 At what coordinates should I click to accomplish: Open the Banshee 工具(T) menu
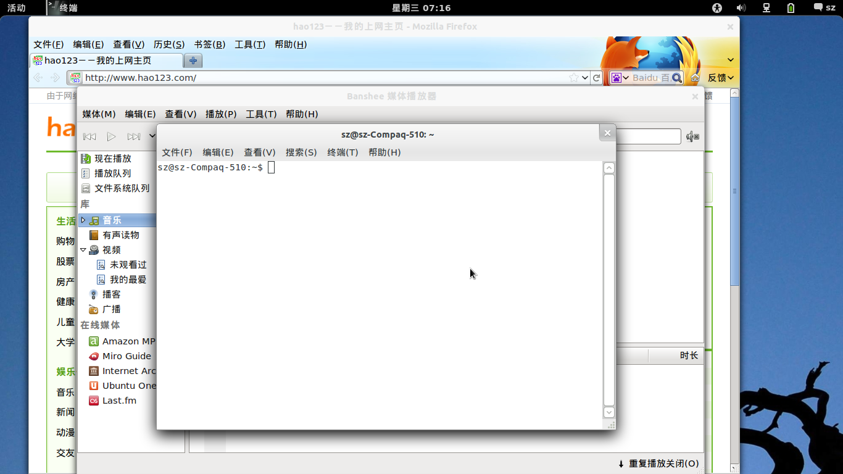click(261, 114)
